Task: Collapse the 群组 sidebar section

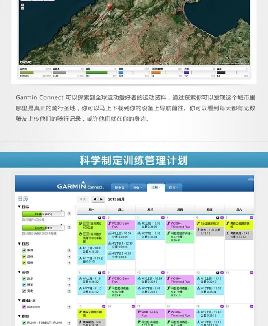Action: [19, 316]
